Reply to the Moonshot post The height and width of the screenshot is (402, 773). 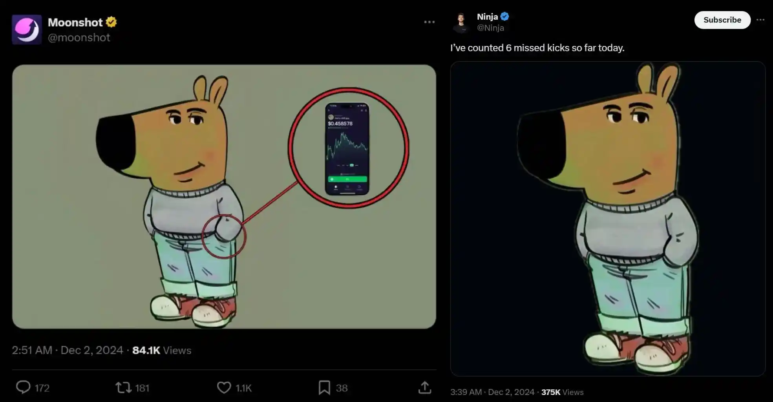coord(23,387)
